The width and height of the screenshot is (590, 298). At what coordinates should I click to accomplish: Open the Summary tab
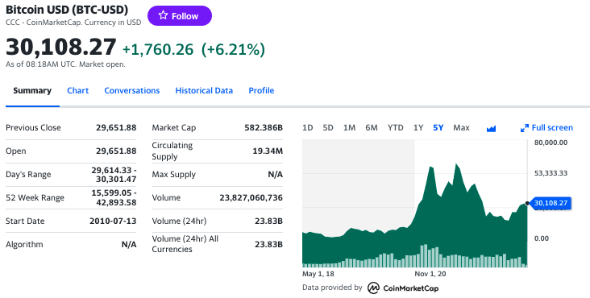pyautogui.click(x=32, y=90)
